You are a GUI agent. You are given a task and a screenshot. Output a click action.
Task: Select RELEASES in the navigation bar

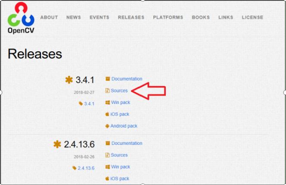click(131, 17)
